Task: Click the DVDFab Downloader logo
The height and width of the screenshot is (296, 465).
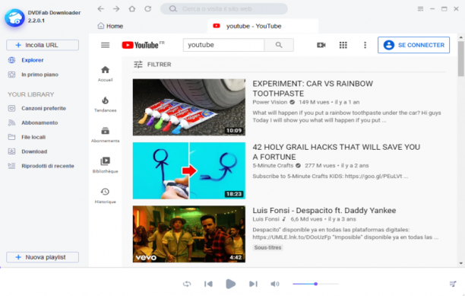Action: (x=14, y=18)
